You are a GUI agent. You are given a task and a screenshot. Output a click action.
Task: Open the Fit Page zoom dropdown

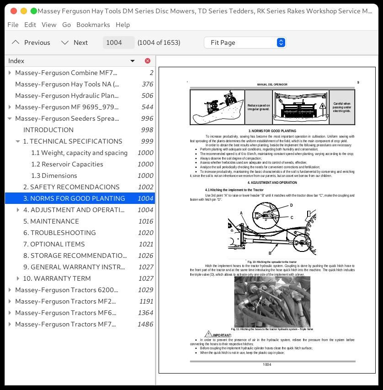coord(245,43)
